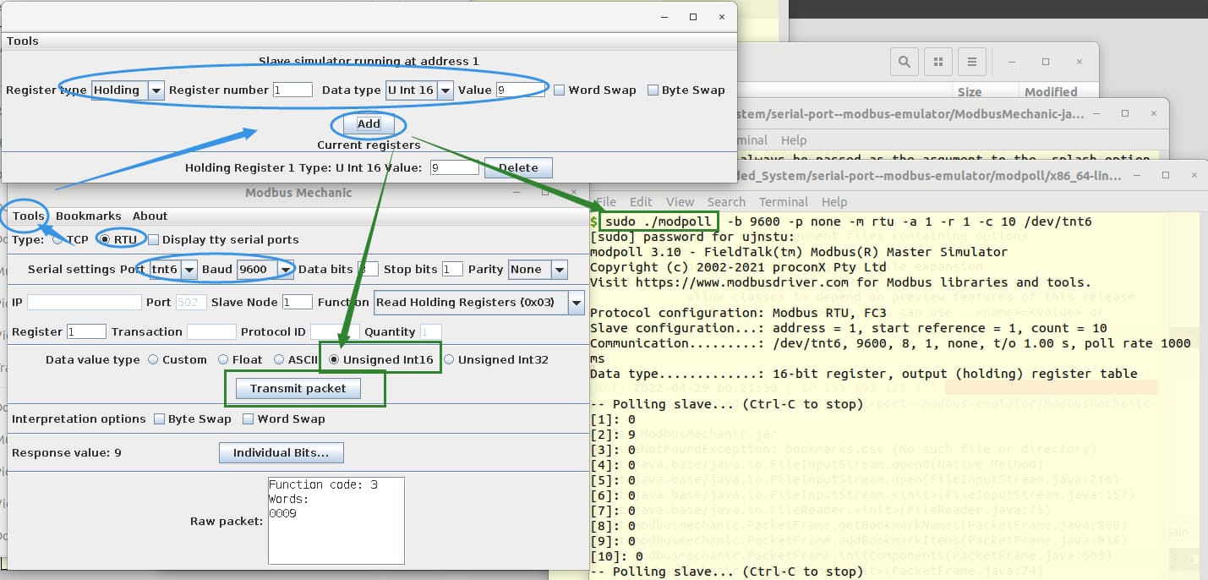The image size is (1208, 580).
Task: Open View menu in the modpoll terminal
Action: [680, 201]
